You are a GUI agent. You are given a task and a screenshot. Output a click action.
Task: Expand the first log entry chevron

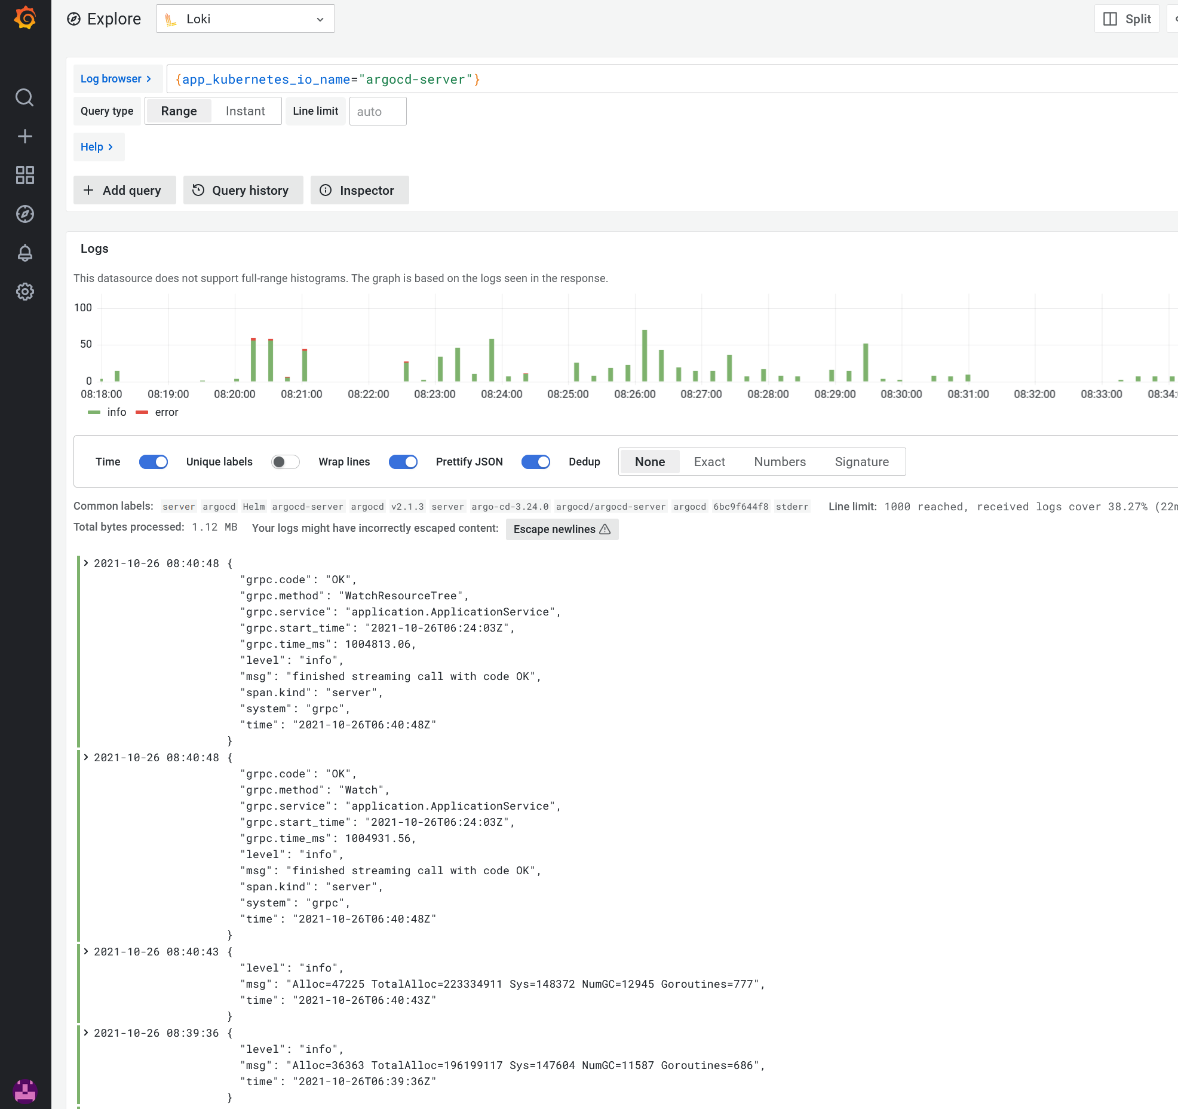point(86,562)
